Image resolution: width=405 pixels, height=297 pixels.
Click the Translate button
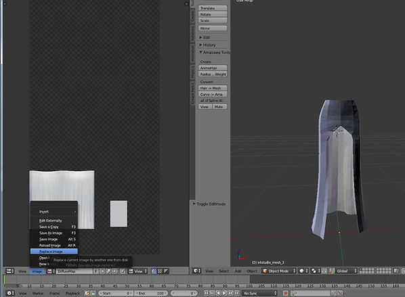(213, 8)
